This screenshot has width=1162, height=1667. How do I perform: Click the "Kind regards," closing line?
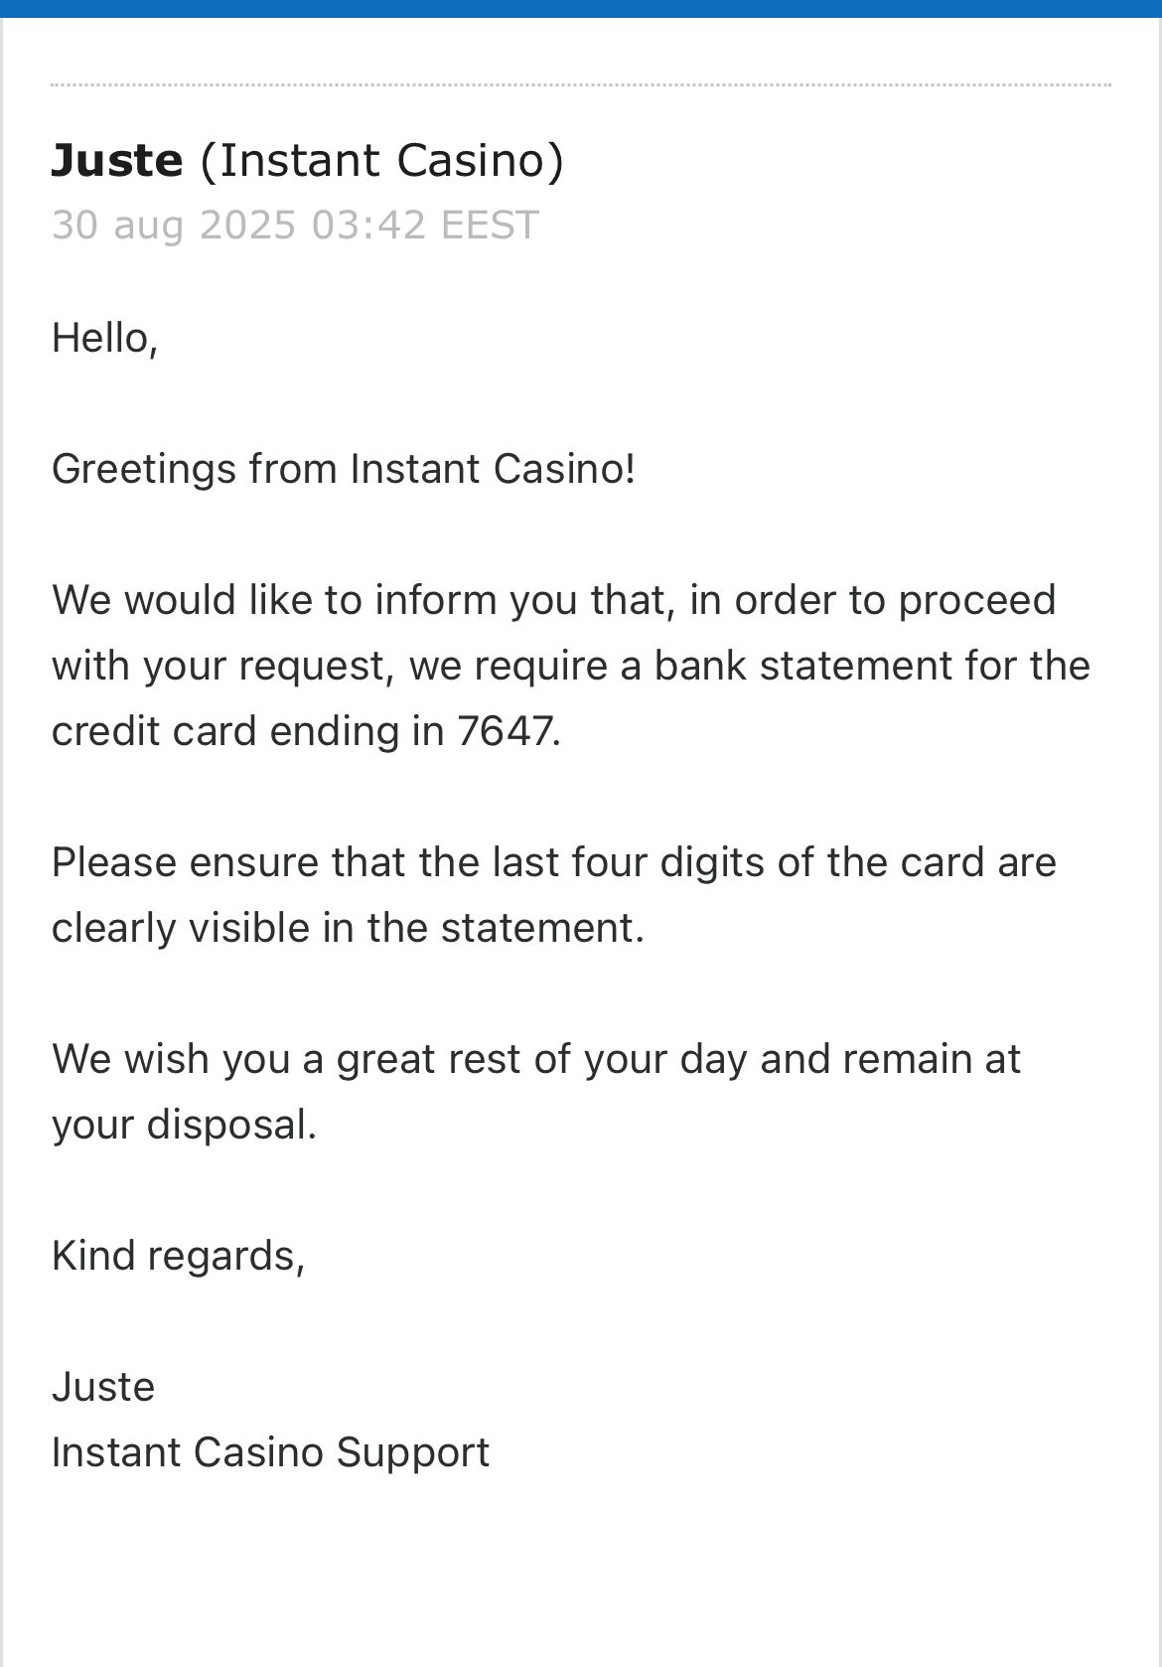click(178, 1256)
